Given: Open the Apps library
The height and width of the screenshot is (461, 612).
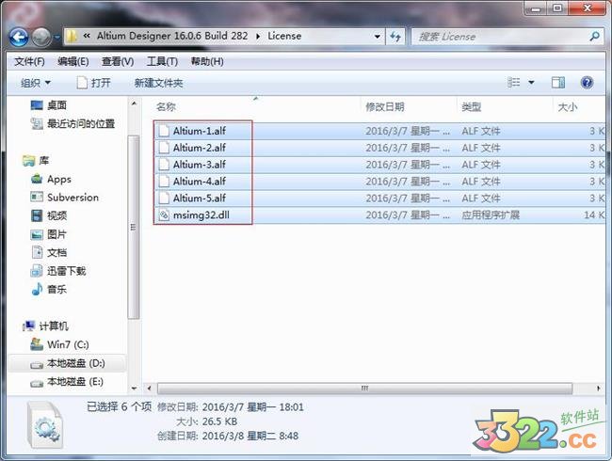Looking at the screenshot, I should pyautogui.click(x=51, y=179).
